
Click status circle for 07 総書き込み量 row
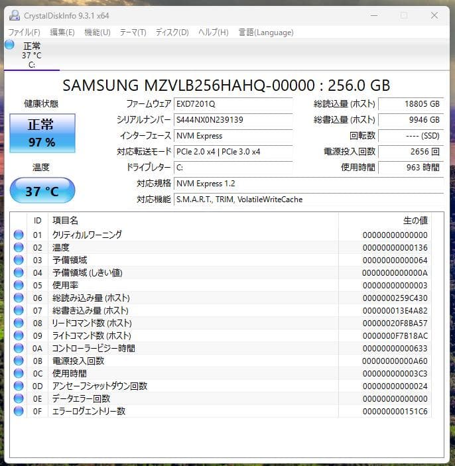click(x=19, y=310)
